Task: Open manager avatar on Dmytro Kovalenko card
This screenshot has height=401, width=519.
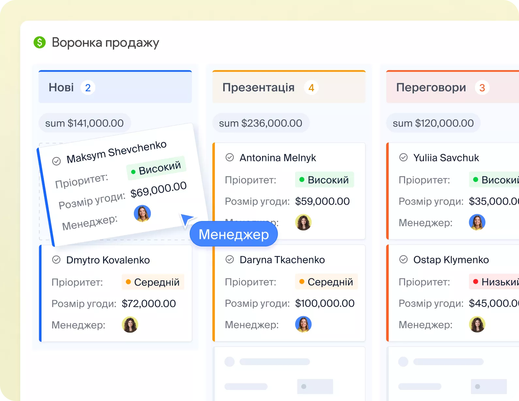Action: point(130,325)
